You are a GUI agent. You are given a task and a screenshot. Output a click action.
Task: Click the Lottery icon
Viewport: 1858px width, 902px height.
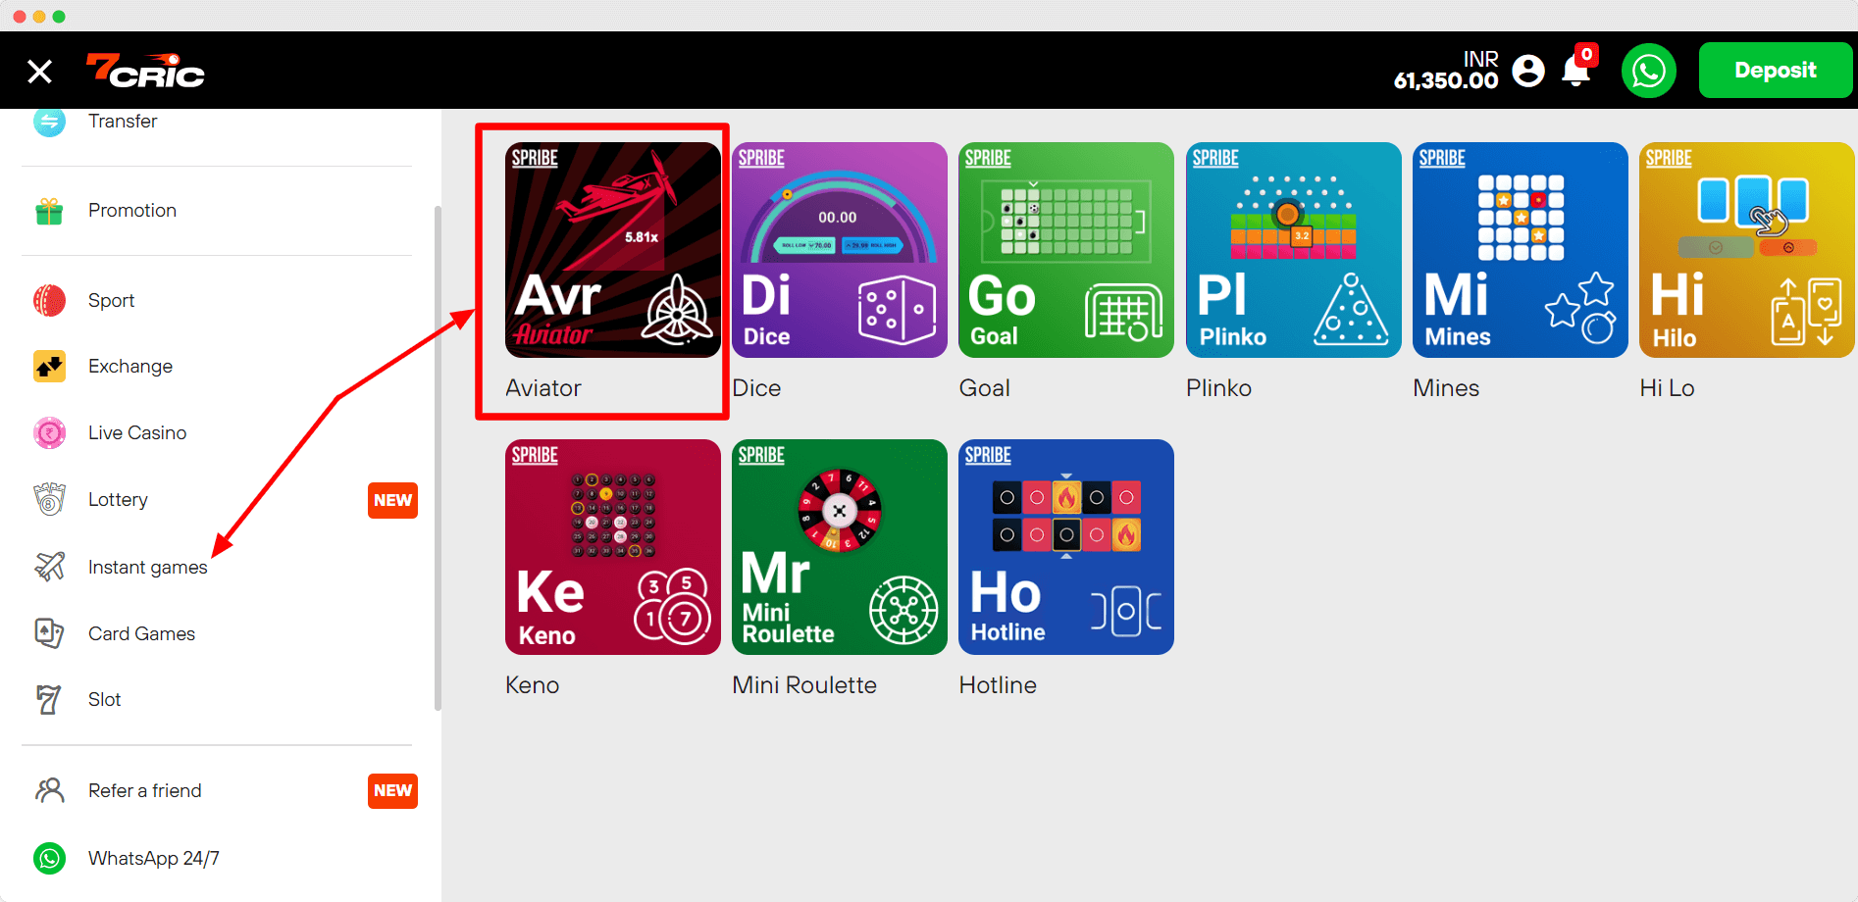pos(49,499)
